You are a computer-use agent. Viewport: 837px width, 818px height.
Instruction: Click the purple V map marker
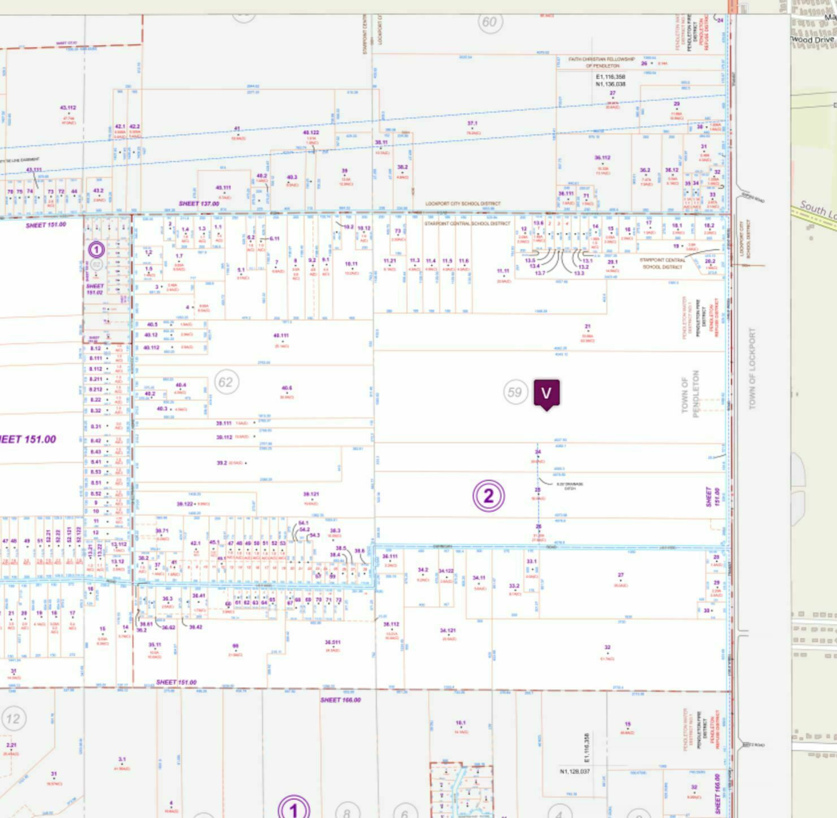coord(547,393)
